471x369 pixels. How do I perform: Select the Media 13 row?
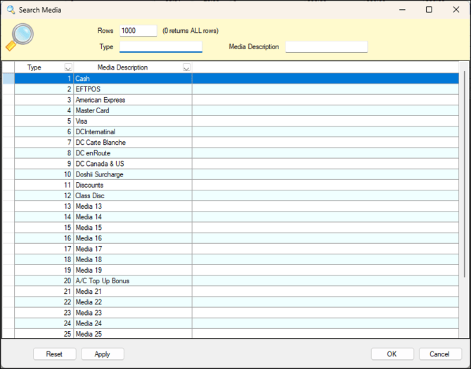tap(236, 206)
